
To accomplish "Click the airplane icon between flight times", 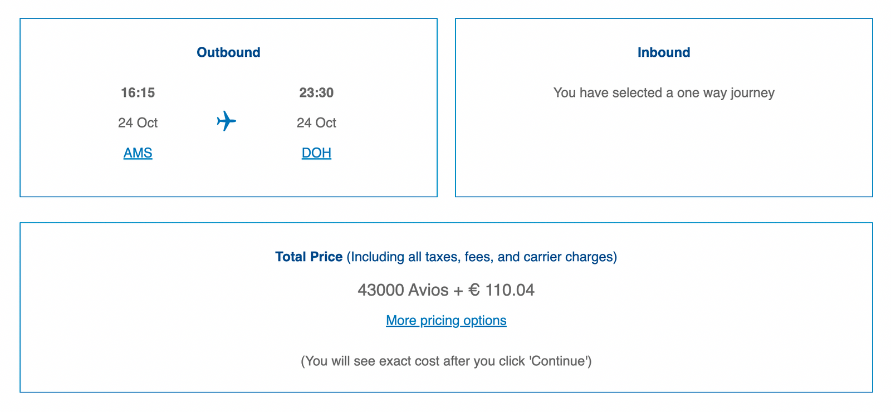I will point(226,121).
